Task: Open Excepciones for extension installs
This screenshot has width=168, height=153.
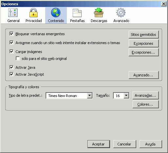Action: point(143,43)
